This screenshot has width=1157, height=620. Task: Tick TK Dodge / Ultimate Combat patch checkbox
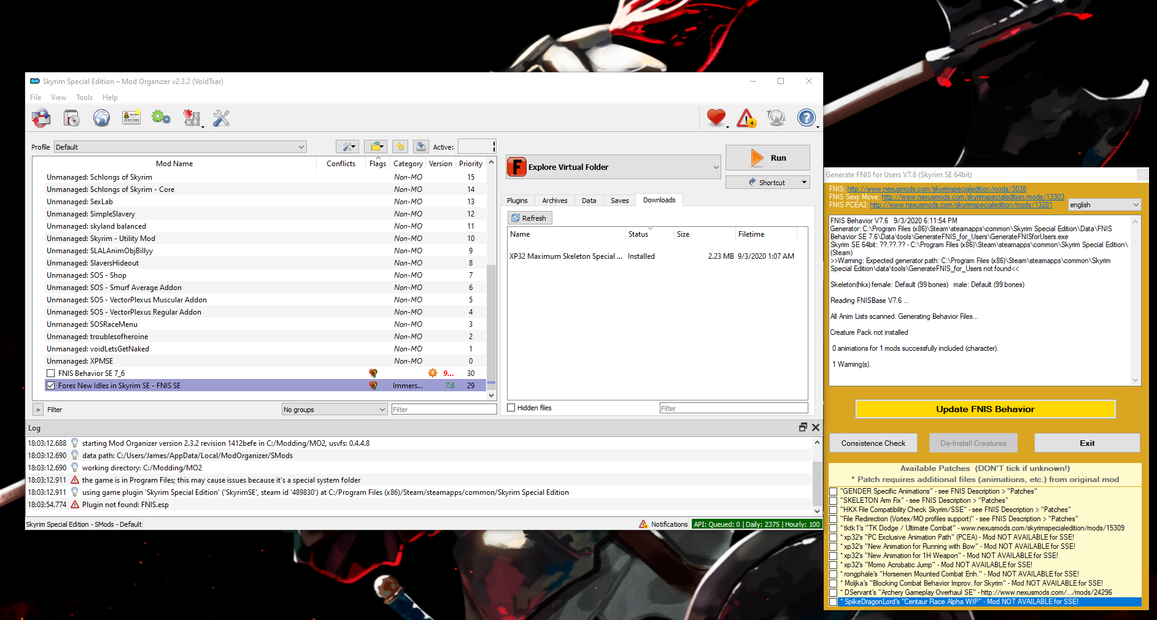coord(834,528)
